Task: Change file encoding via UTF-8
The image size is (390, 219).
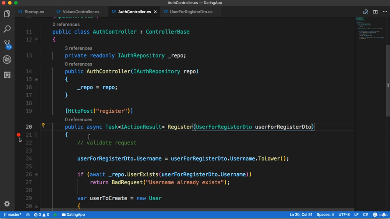Action: pyautogui.click(x=344, y=215)
